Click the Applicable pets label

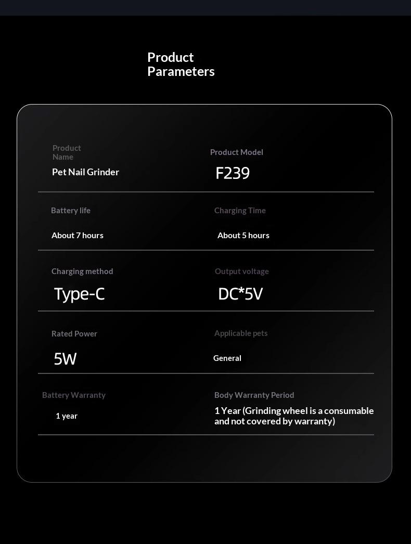tap(241, 333)
